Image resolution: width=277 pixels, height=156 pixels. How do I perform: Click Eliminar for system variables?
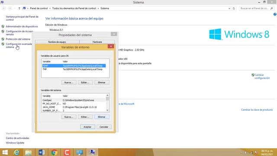102,117
